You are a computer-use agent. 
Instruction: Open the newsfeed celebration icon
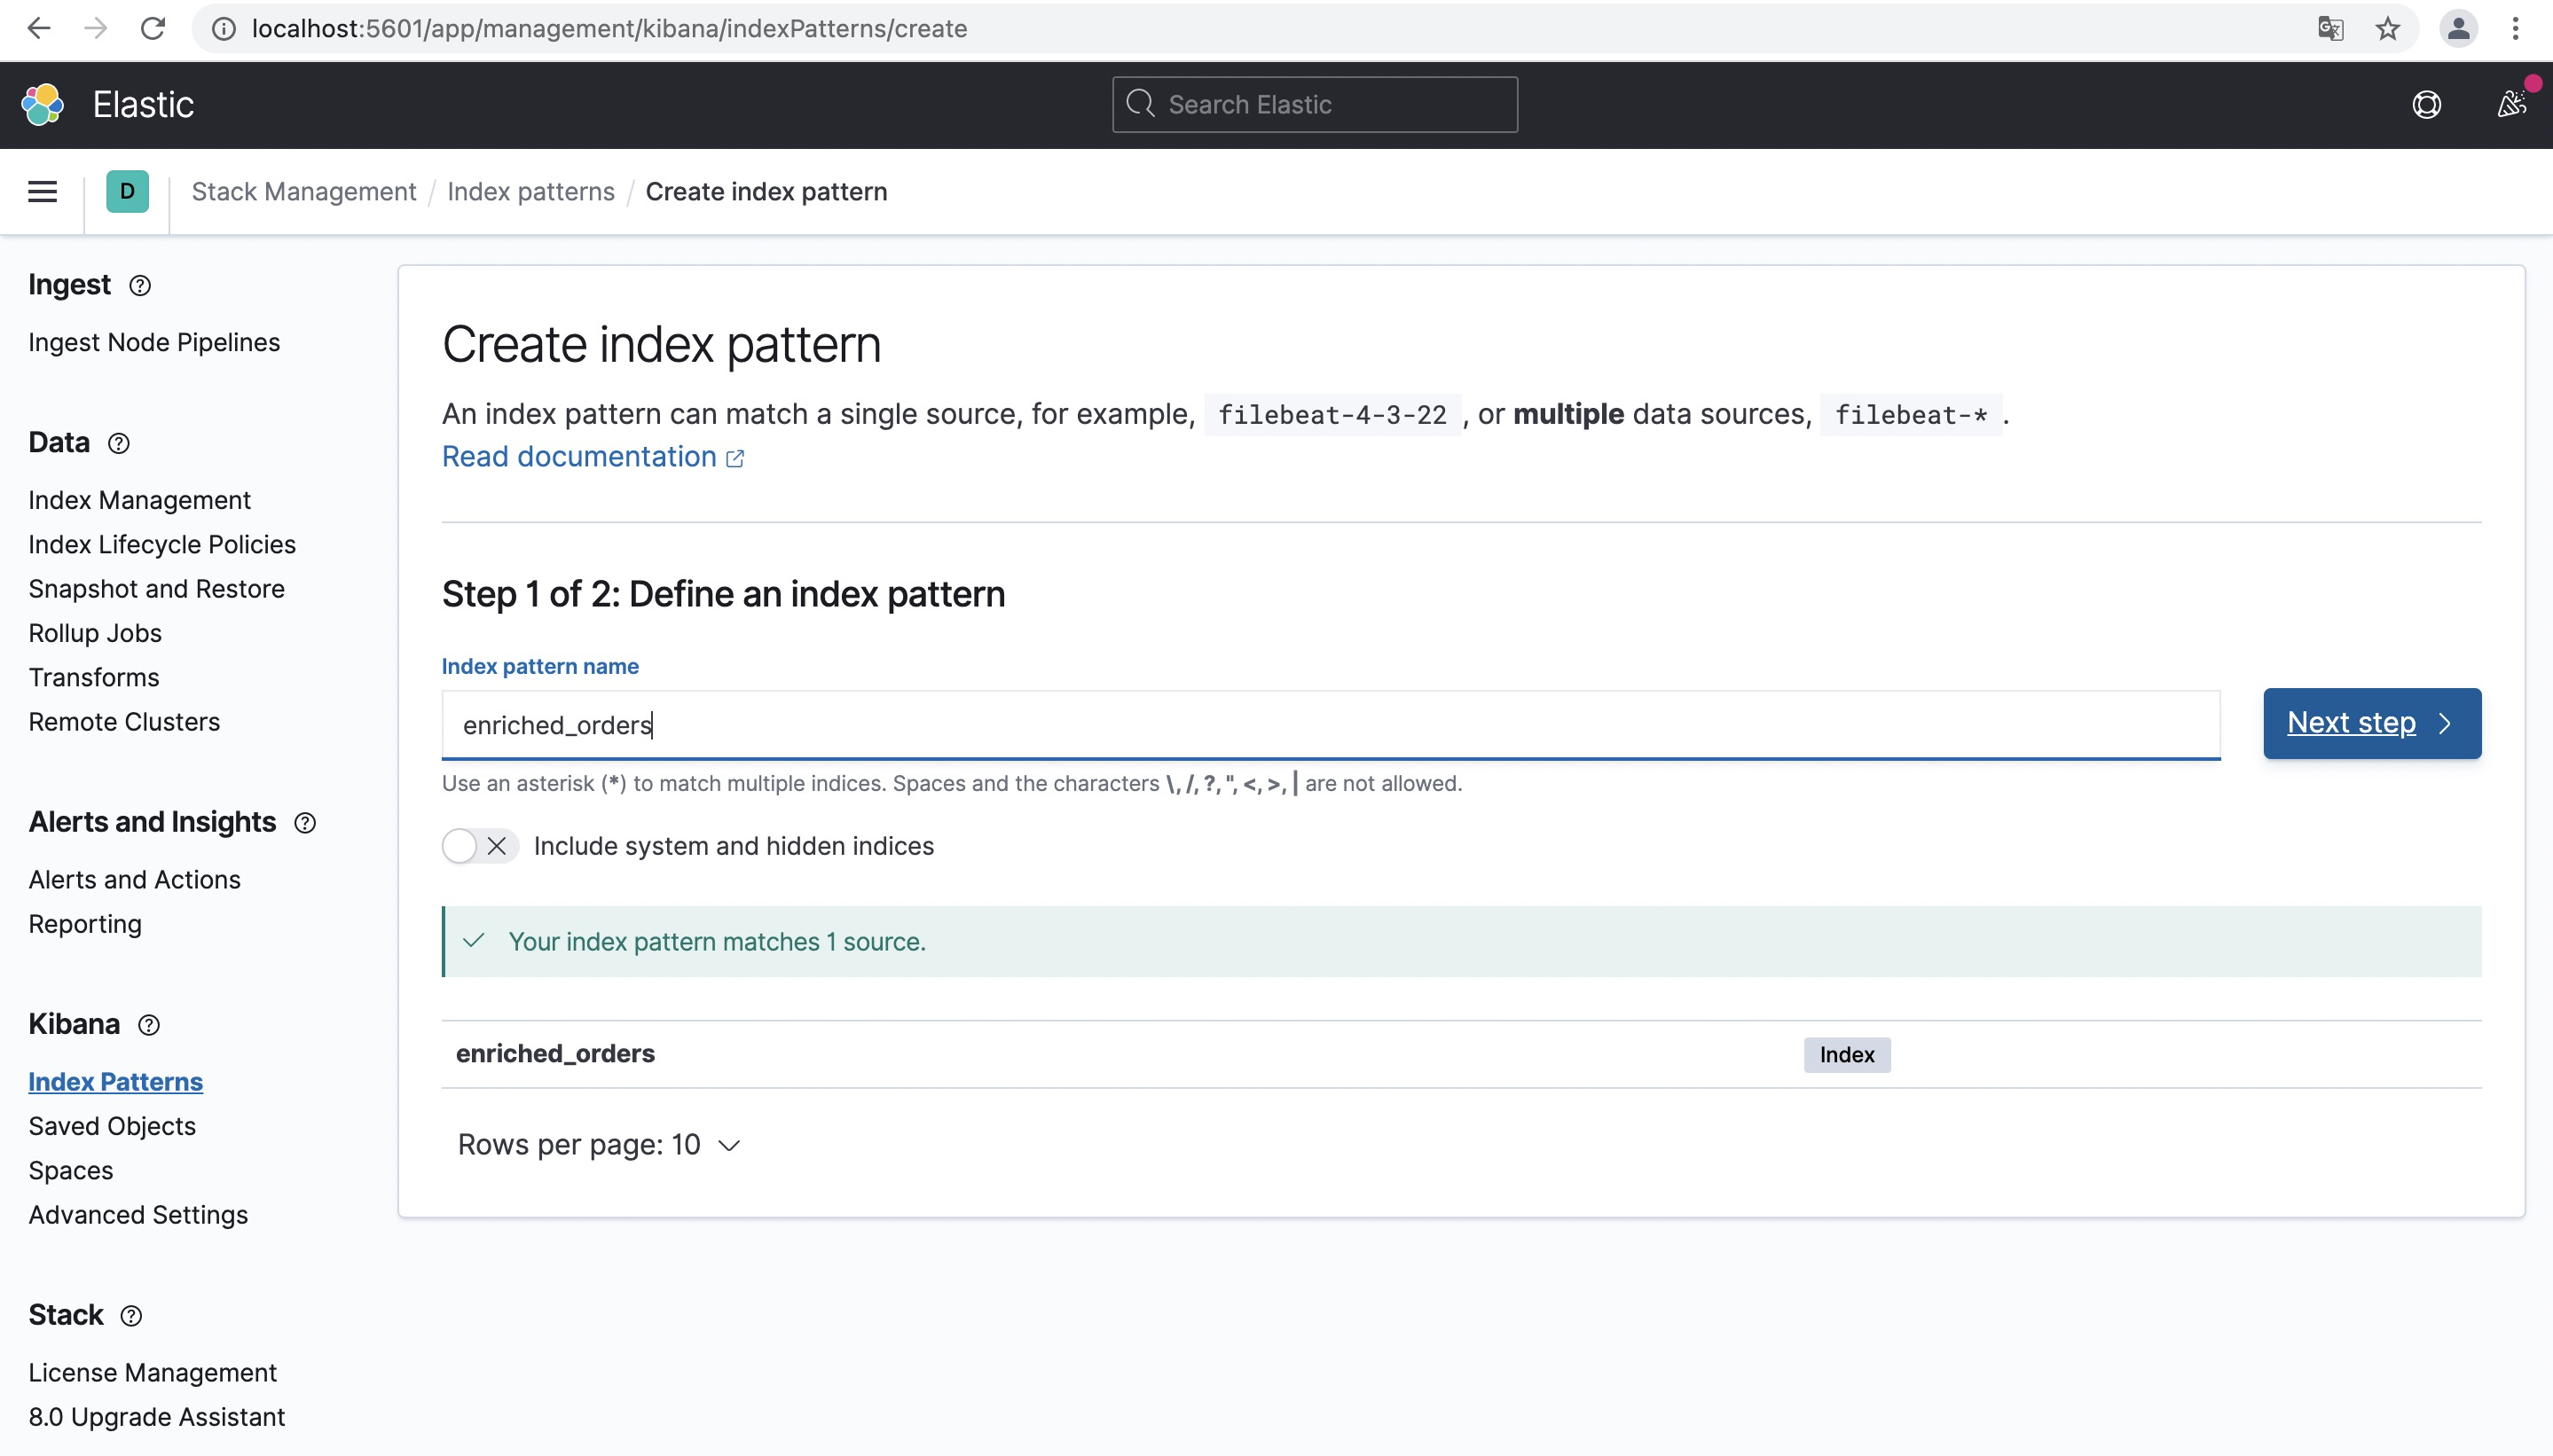pos(2511,104)
